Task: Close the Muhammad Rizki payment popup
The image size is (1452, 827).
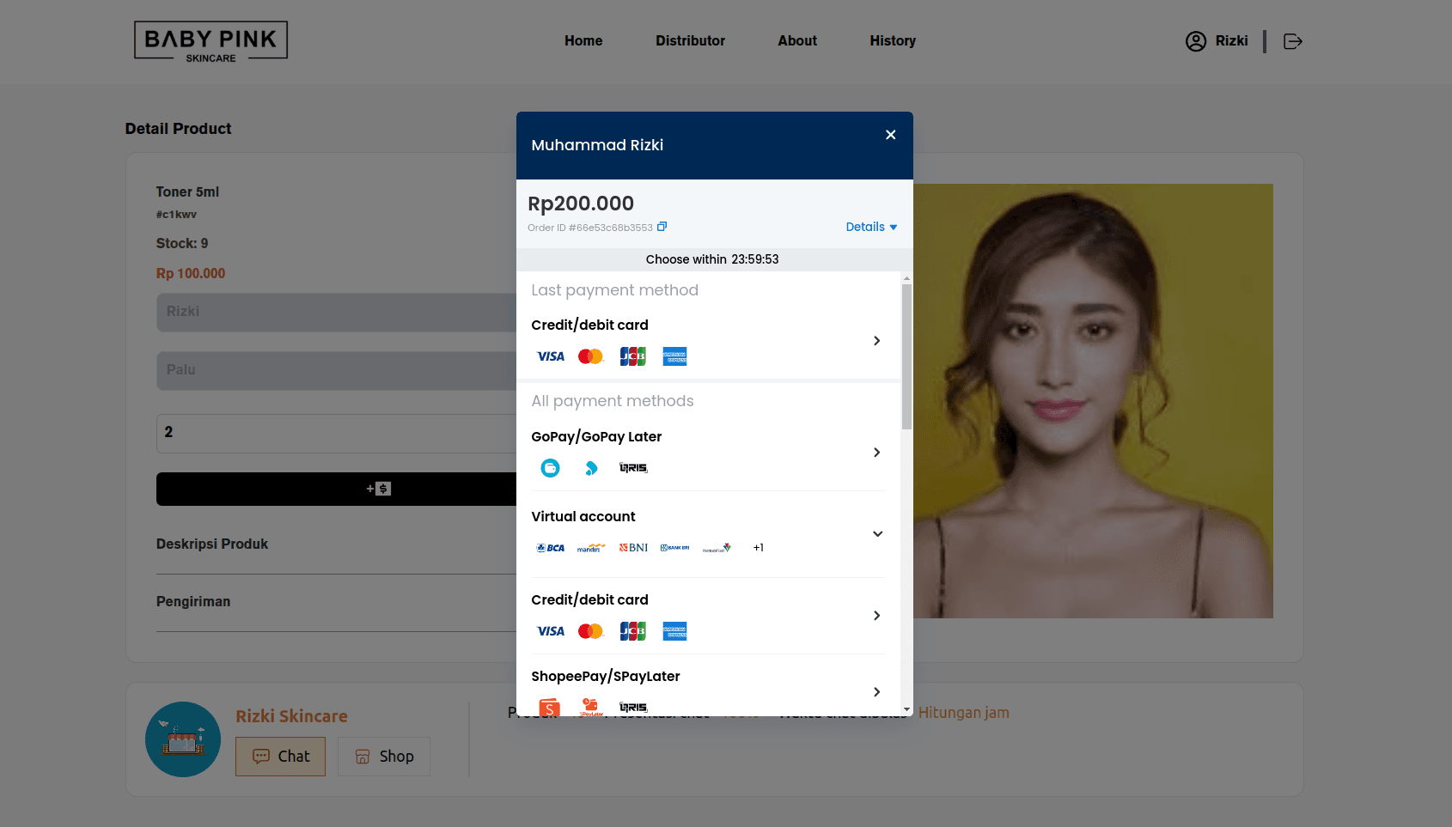Action: [x=890, y=135]
